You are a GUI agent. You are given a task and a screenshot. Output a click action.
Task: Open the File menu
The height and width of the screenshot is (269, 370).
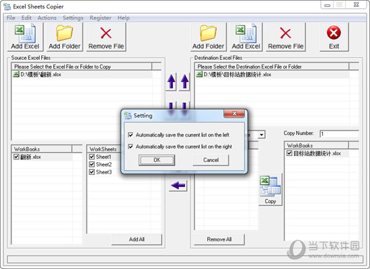(x=11, y=18)
